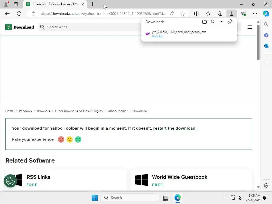The width and height of the screenshot is (272, 204).
Task: Open Edge Settings and more menu
Action: [255, 14]
